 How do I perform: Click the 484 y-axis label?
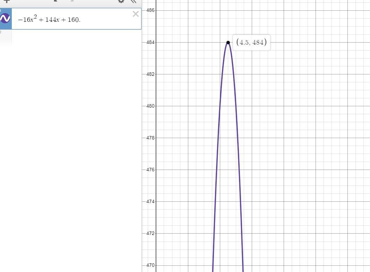pyautogui.click(x=150, y=42)
